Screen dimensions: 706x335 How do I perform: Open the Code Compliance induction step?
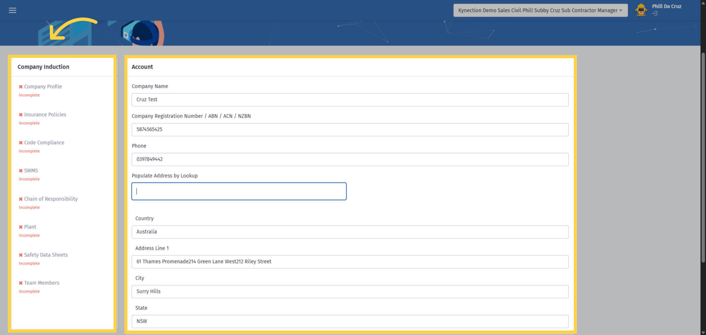tap(44, 142)
